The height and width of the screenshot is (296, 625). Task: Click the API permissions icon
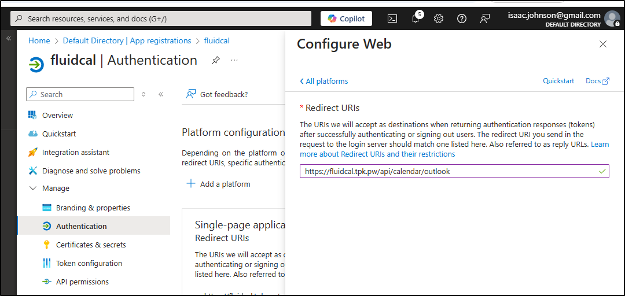pos(47,282)
